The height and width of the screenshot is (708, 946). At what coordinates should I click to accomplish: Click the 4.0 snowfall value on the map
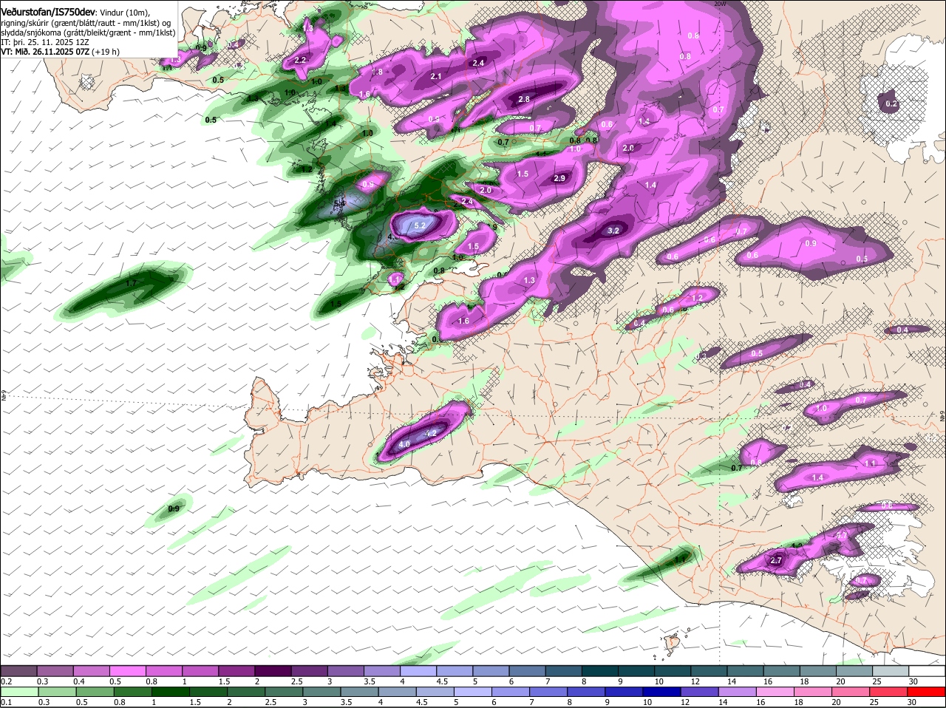pos(404,445)
